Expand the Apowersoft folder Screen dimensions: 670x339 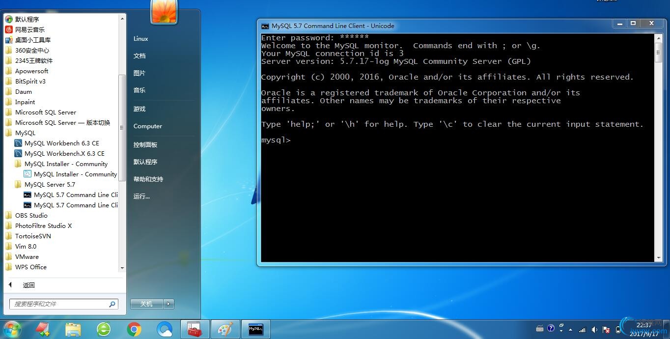(x=31, y=71)
